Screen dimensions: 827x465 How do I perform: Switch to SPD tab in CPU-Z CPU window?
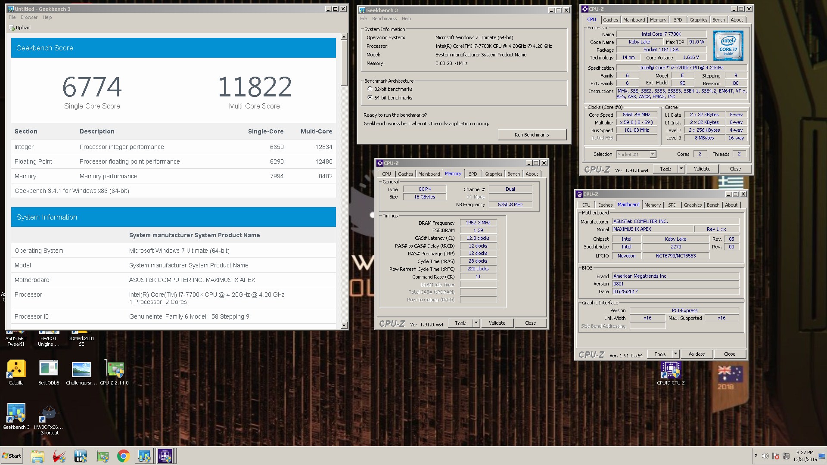[x=678, y=20]
